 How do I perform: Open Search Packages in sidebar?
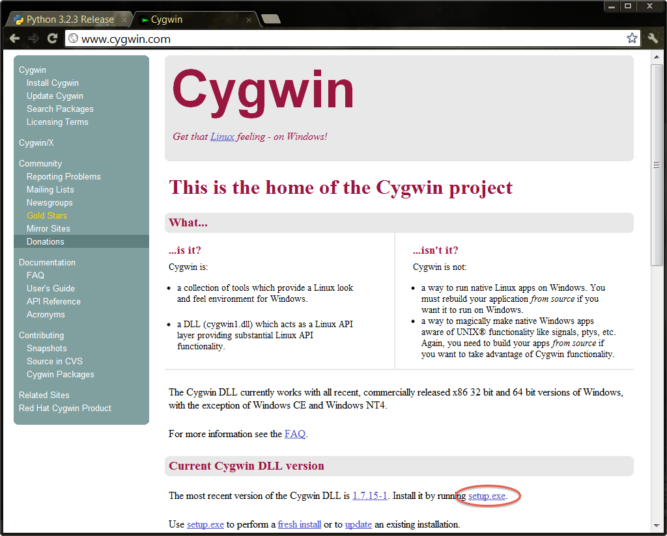[60, 109]
